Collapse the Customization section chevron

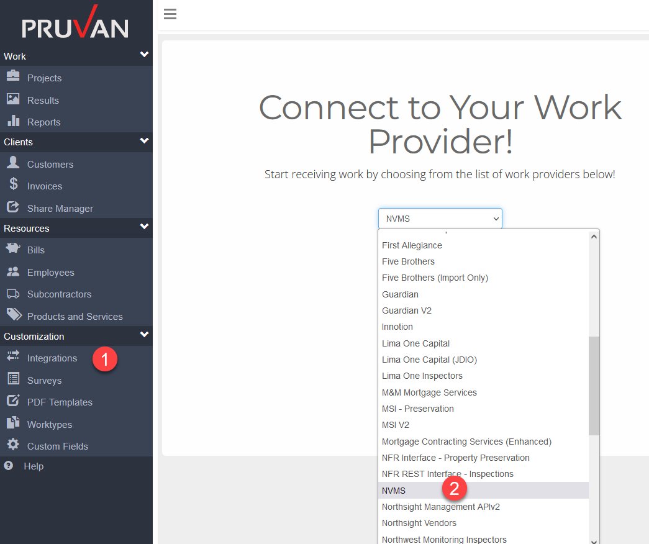click(x=144, y=336)
